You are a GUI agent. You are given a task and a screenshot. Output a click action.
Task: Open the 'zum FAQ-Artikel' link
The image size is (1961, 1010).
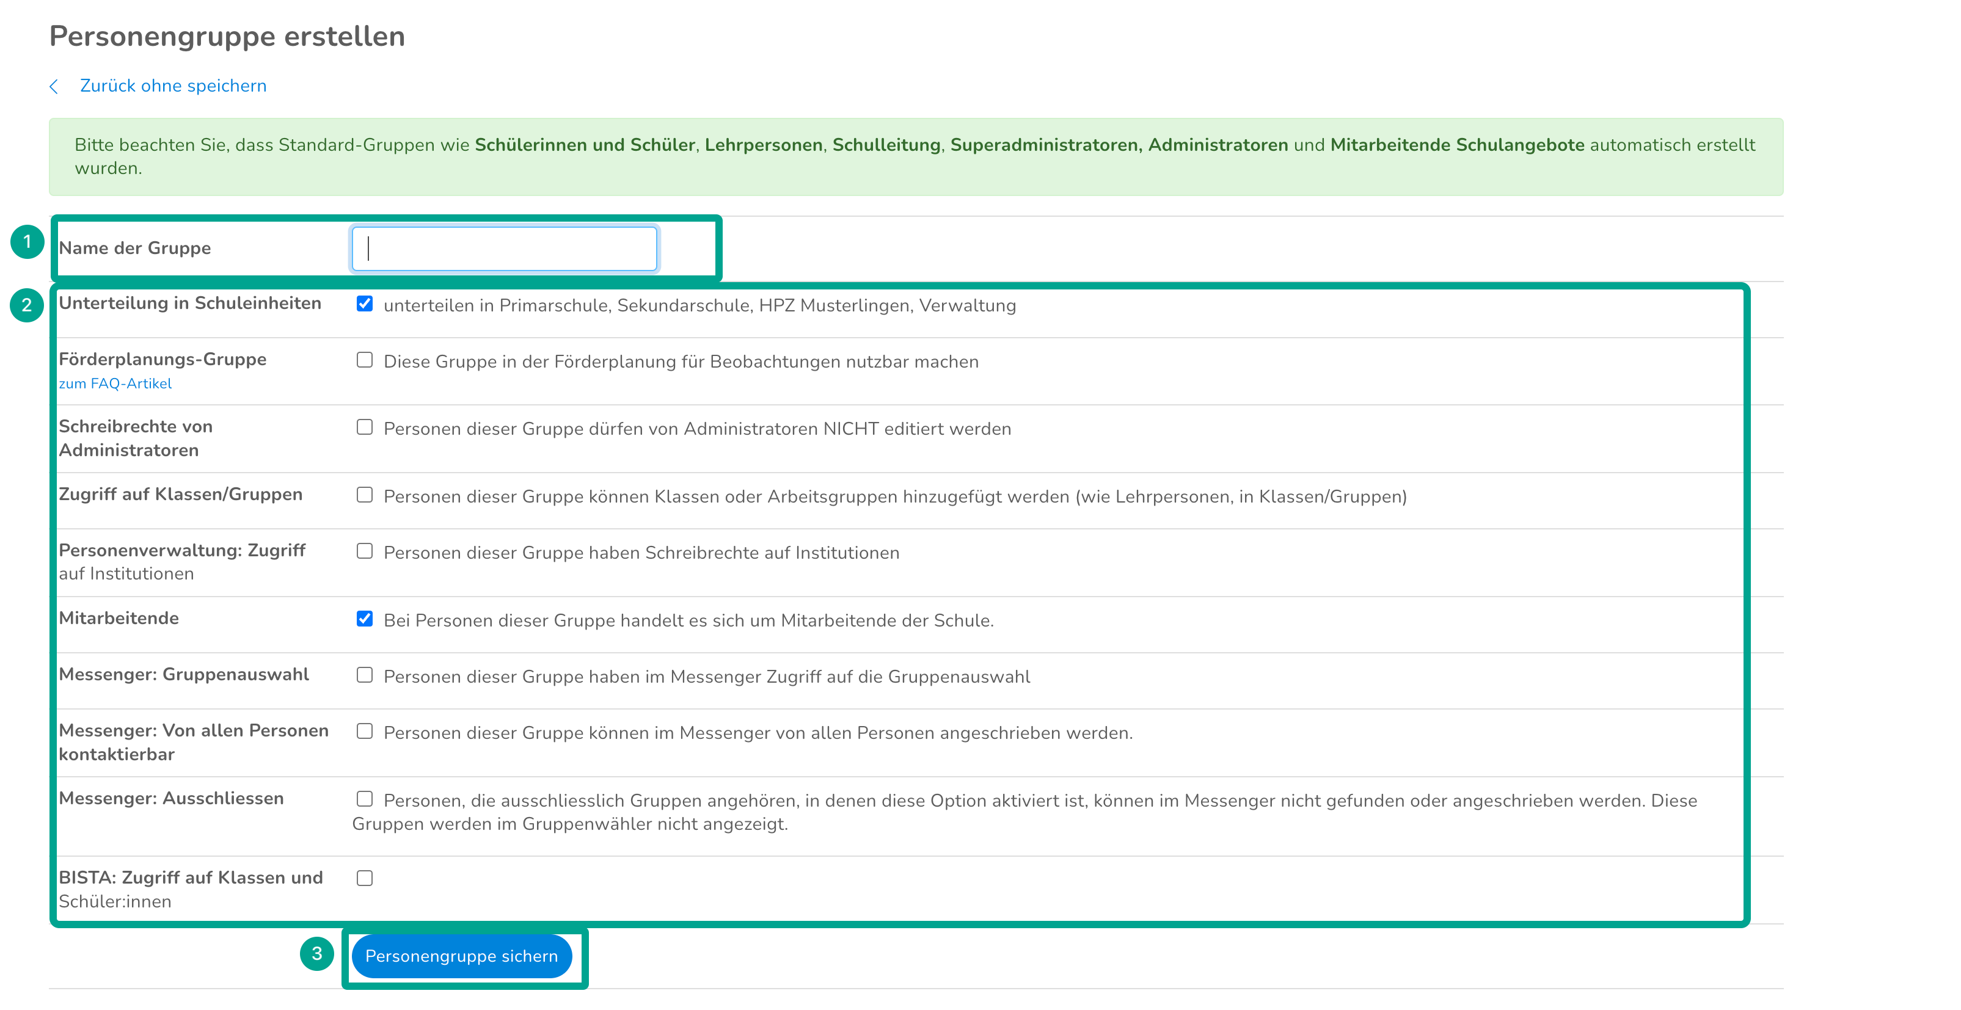(x=115, y=383)
